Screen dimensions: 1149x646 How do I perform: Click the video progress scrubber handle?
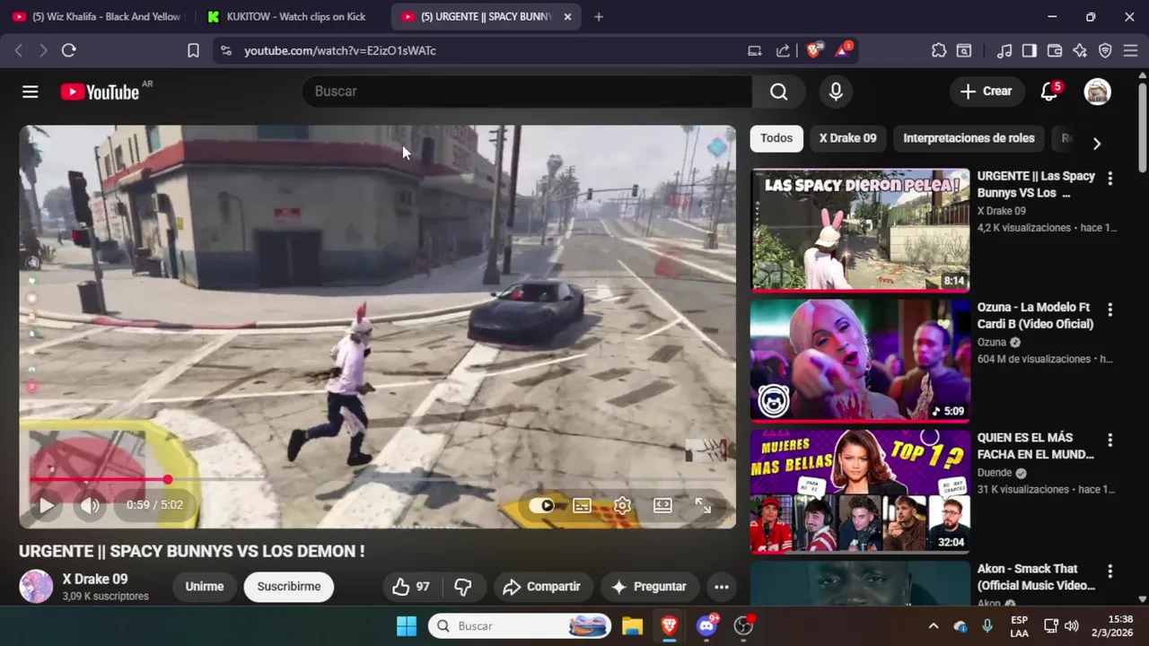coord(168,480)
